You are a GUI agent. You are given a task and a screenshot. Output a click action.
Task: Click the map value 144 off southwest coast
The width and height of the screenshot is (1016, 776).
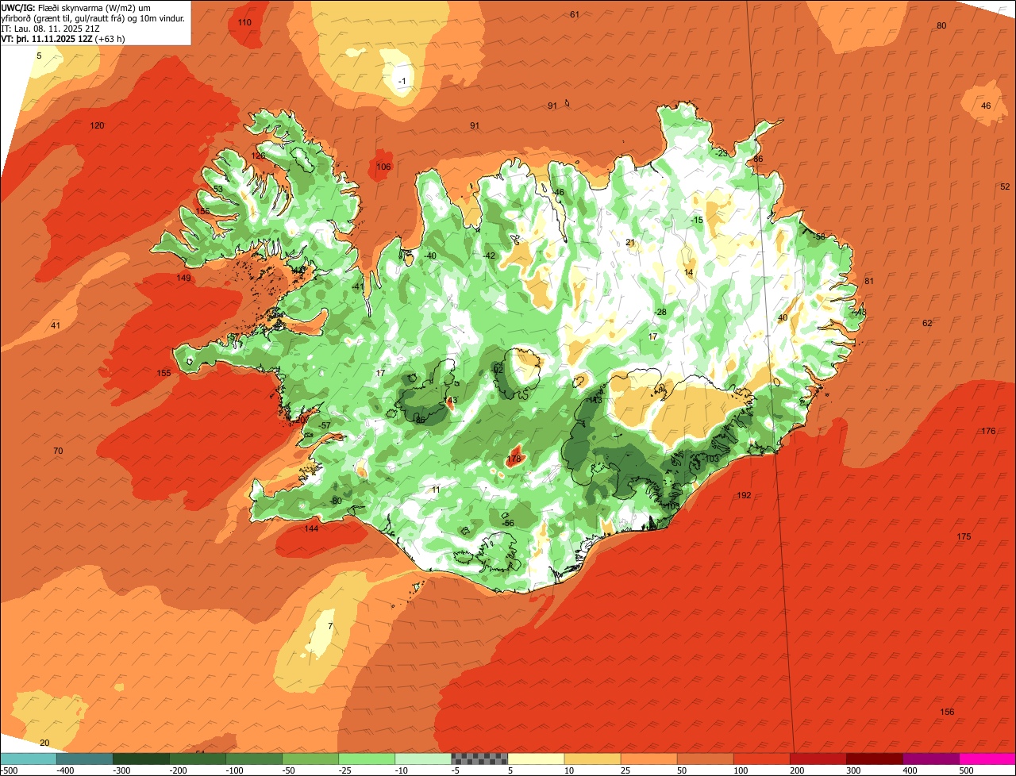pos(311,528)
